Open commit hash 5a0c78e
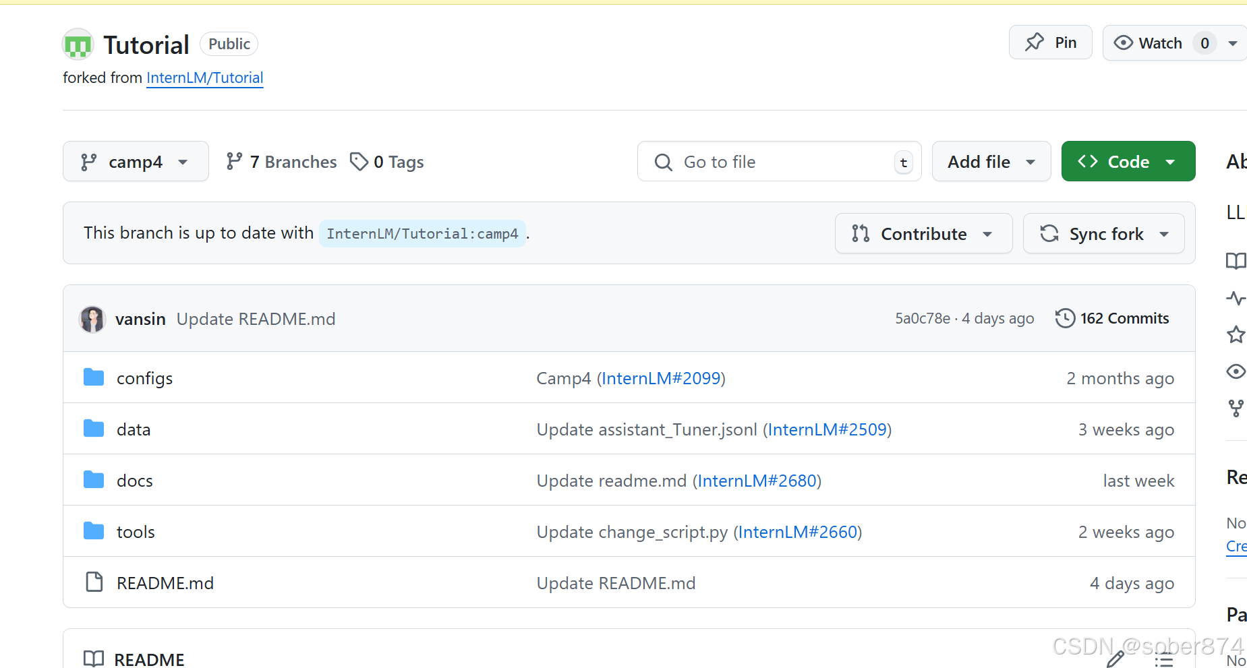Image resolution: width=1247 pixels, height=668 pixels. click(x=923, y=318)
